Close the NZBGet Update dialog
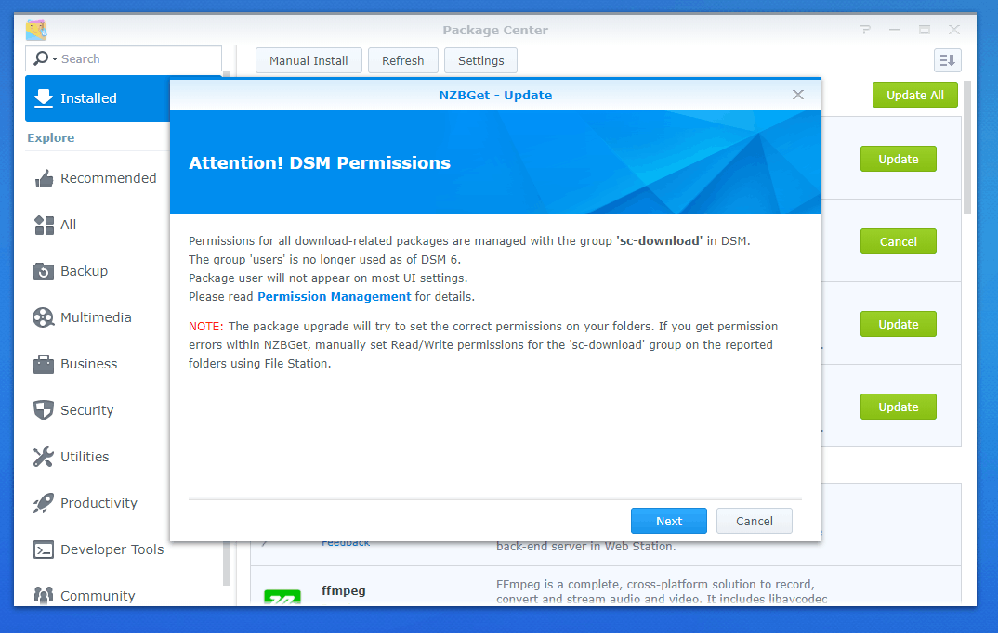998x633 pixels. tap(797, 95)
